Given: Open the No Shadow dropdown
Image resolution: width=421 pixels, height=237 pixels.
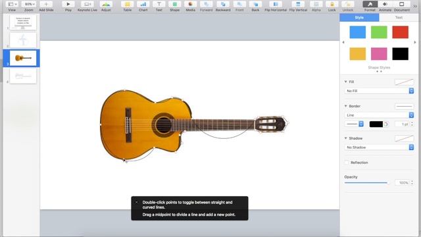Looking at the screenshot, I should coord(379,147).
